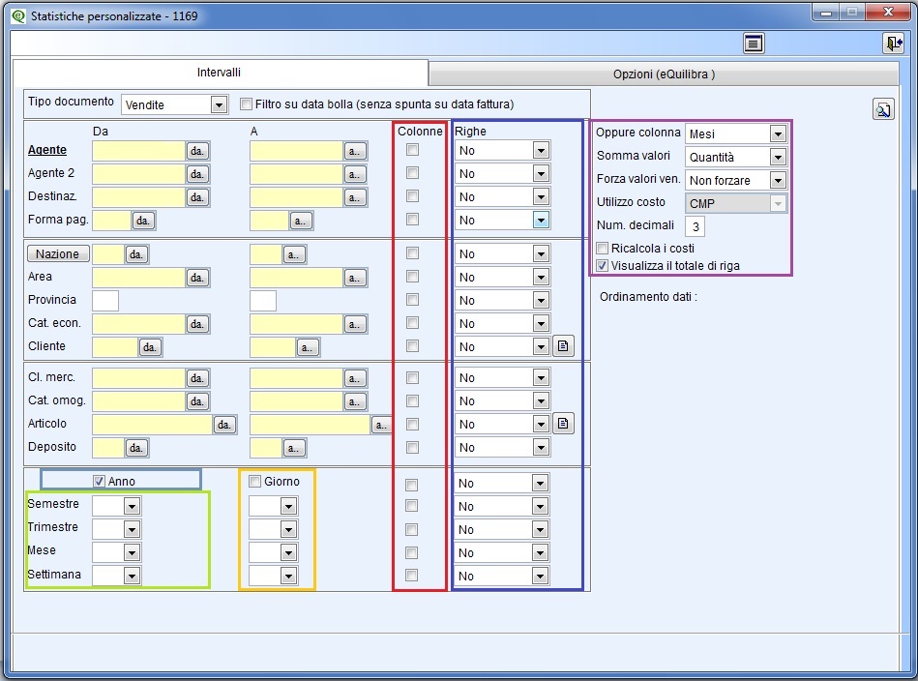This screenshot has height=681, width=918.
Task: Click the exit door icon at top right
Action: click(x=892, y=44)
